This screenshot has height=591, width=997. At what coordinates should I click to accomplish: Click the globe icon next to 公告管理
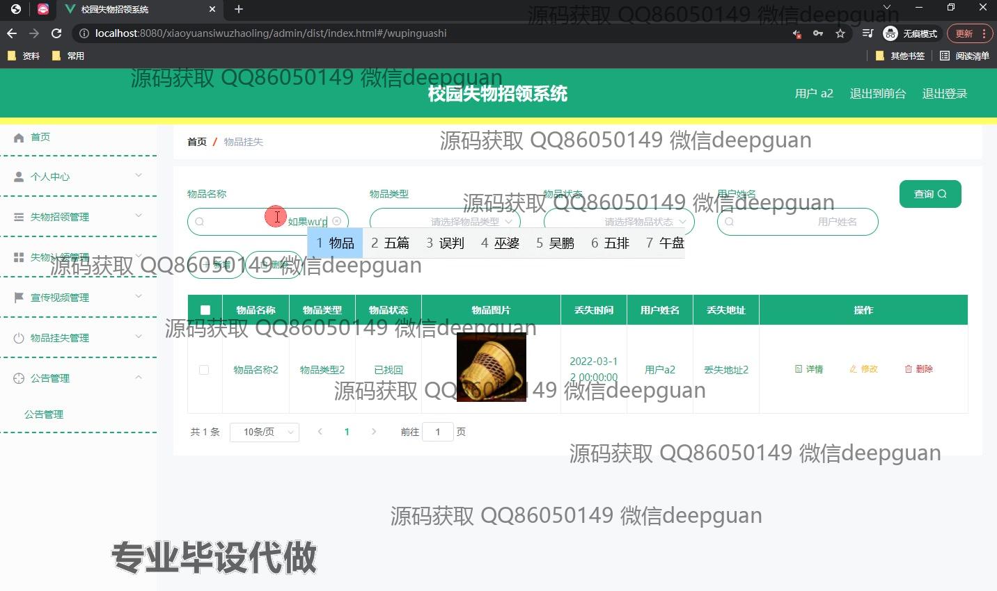click(x=18, y=378)
